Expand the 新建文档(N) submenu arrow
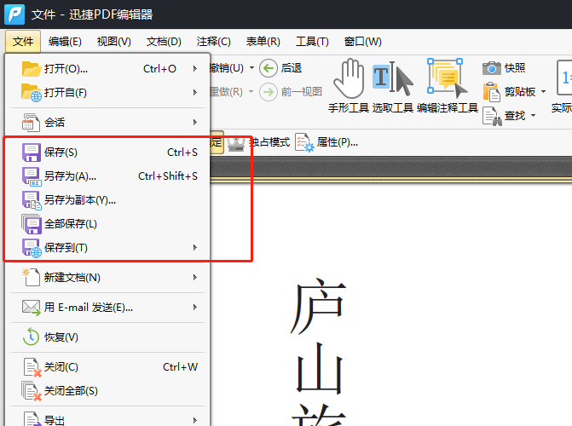This screenshot has width=572, height=426. point(195,277)
